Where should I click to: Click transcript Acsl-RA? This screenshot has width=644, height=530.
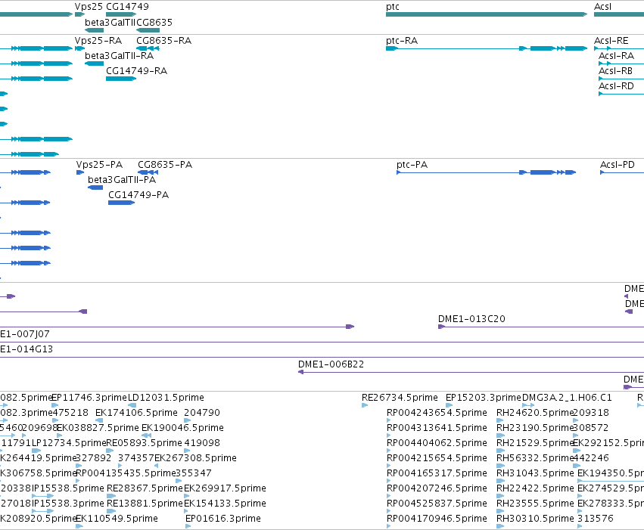(616, 56)
